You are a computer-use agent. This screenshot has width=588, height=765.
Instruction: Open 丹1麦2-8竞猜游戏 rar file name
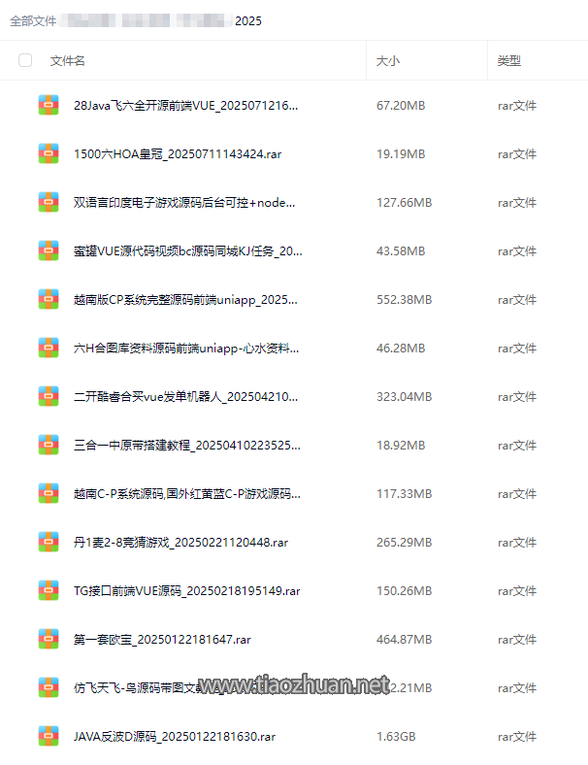pos(180,542)
